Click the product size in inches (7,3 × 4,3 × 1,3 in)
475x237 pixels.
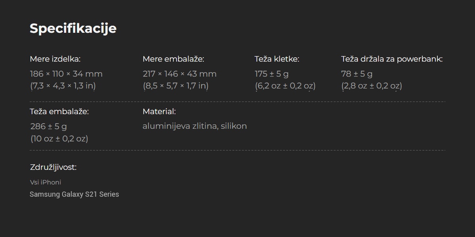pyautogui.click(x=63, y=86)
